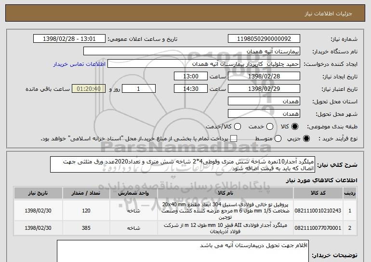This screenshot has width=371, height=262.
Task: Select product code 0821110010210243
Action: tap(318, 211)
